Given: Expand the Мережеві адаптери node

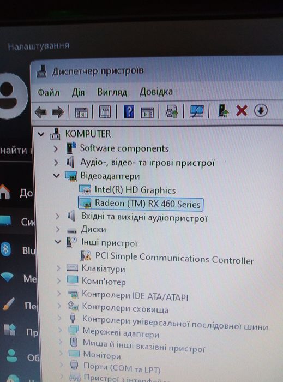Looking at the screenshot, I should [60, 330].
